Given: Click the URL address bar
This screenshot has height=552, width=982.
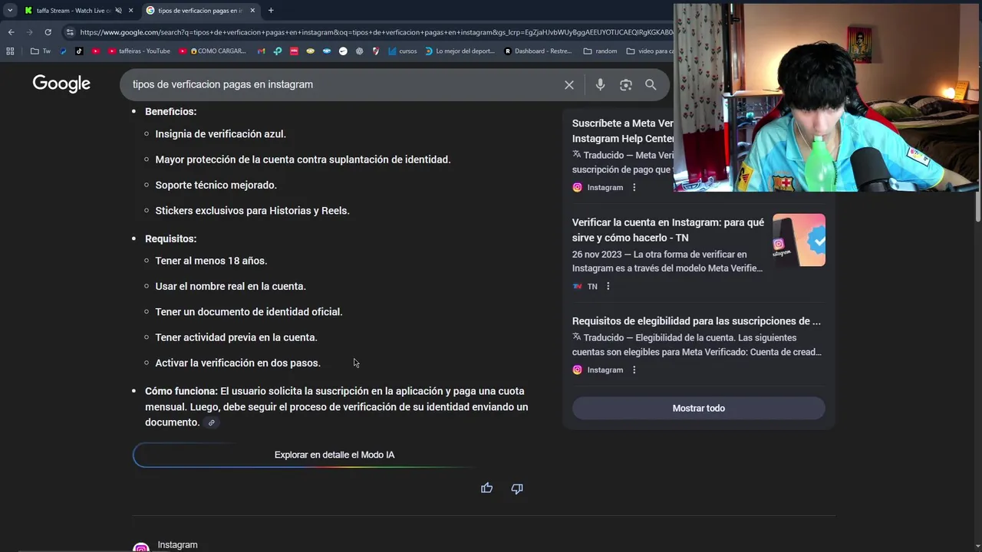Looking at the screenshot, I should point(376,32).
